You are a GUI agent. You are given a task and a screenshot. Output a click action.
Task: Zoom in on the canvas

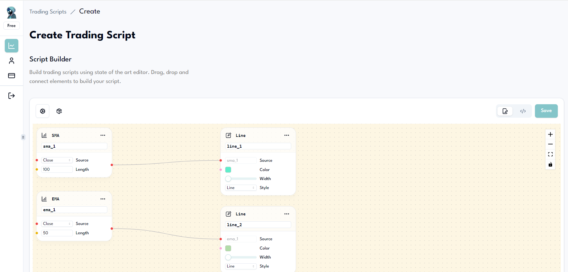[550, 134]
